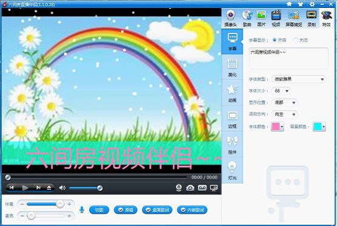Click the 切歌 switch song button
Image resolution: width=337 pixels, height=226 pixels.
99,210
